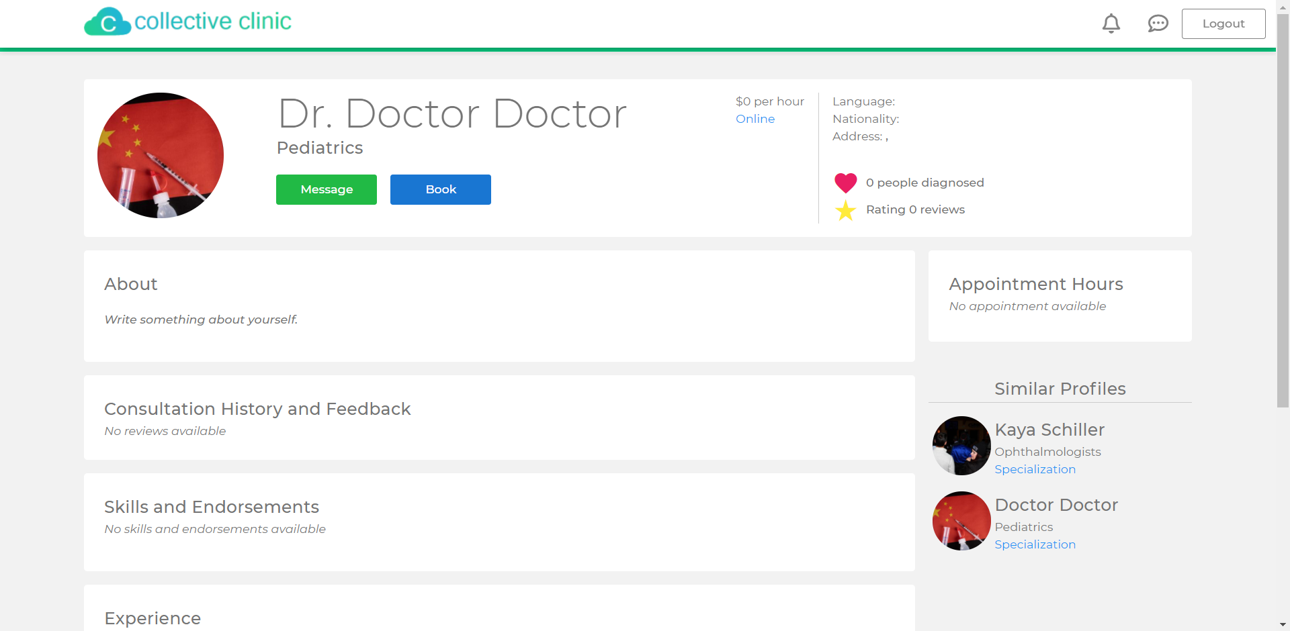Click the "Nationality:" label
Screen dimensions: 1290x631
(x=865, y=119)
